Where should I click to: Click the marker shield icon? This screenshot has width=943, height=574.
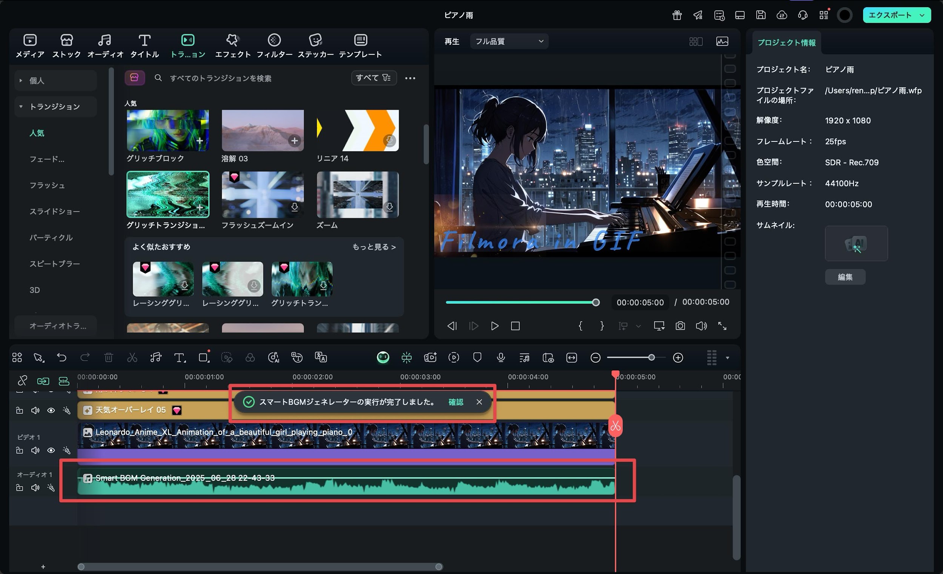click(x=477, y=358)
